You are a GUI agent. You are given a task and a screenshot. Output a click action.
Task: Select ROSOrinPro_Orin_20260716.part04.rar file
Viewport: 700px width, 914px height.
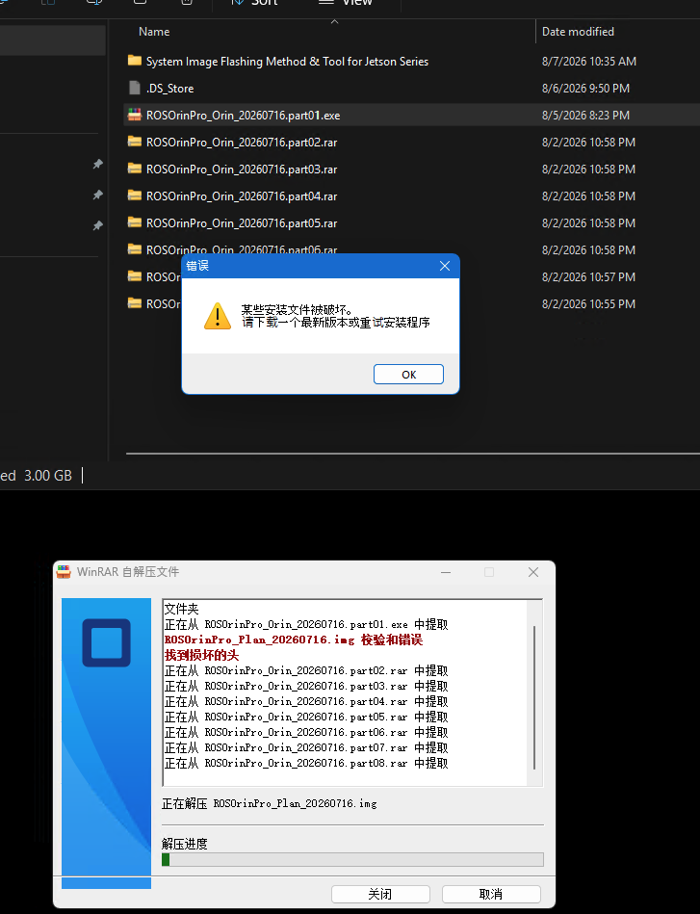coord(242,196)
